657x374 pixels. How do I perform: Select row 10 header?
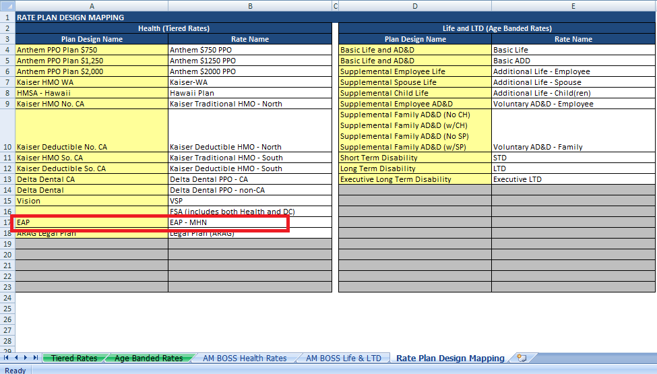(7, 146)
